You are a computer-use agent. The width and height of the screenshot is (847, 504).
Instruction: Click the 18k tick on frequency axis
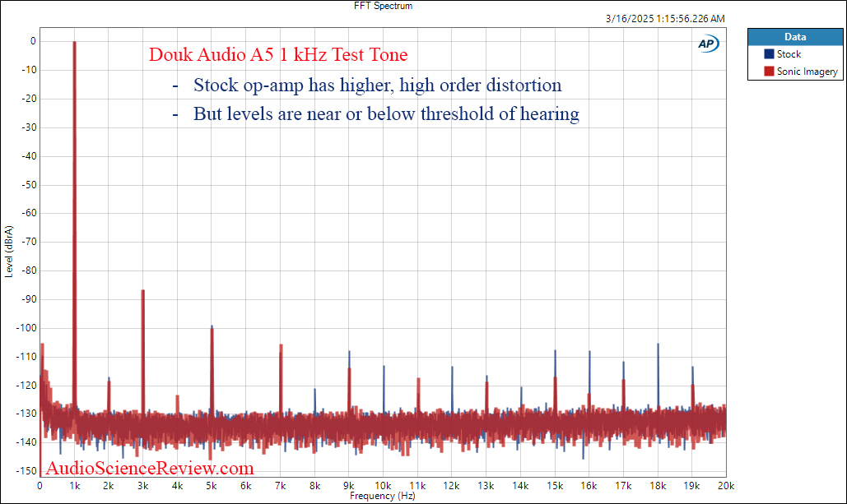point(658,486)
